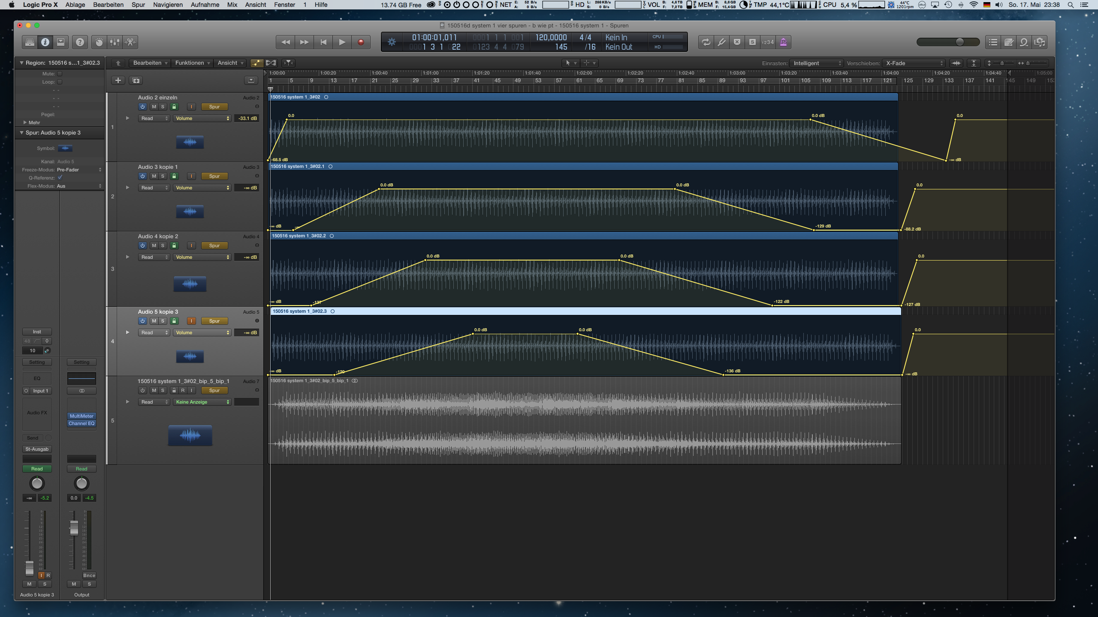The image size is (1098, 617).
Task: Click the Output channel volume fader
Action: pyautogui.click(x=74, y=527)
